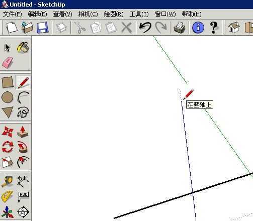Redo the last undone action
The height and width of the screenshot is (221, 253).
pyautogui.click(x=161, y=28)
